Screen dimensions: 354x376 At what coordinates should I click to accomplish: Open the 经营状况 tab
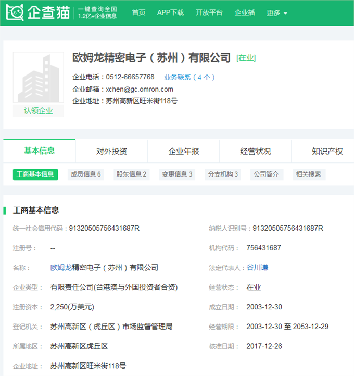click(255, 152)
